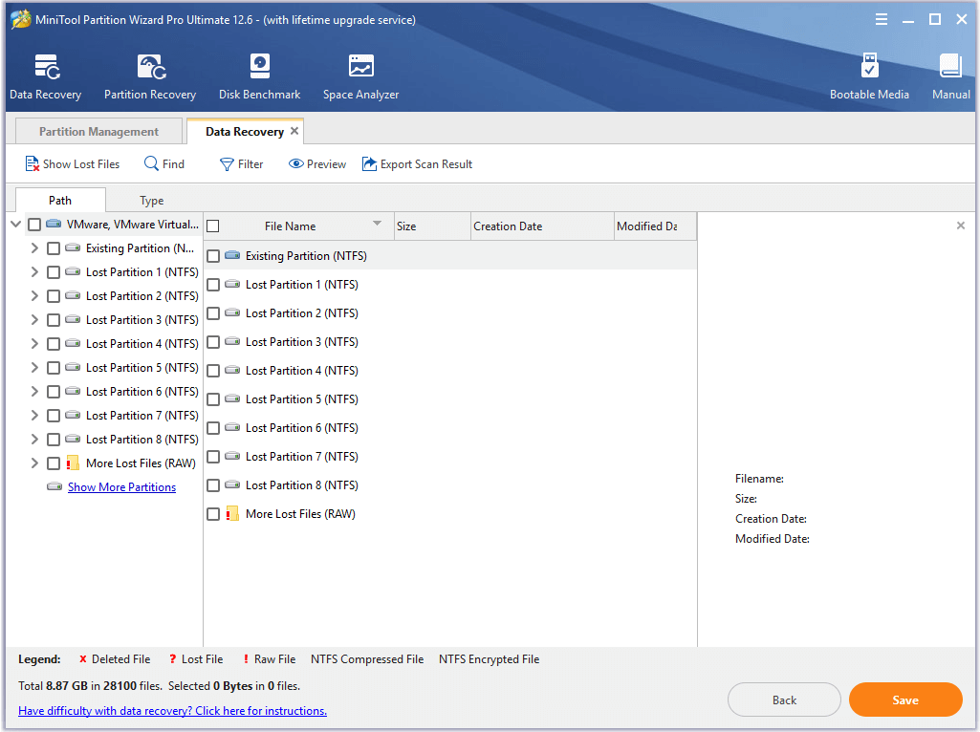Click the Show More Partitions link
Screen dimensions: 980x732
(121, 487)
